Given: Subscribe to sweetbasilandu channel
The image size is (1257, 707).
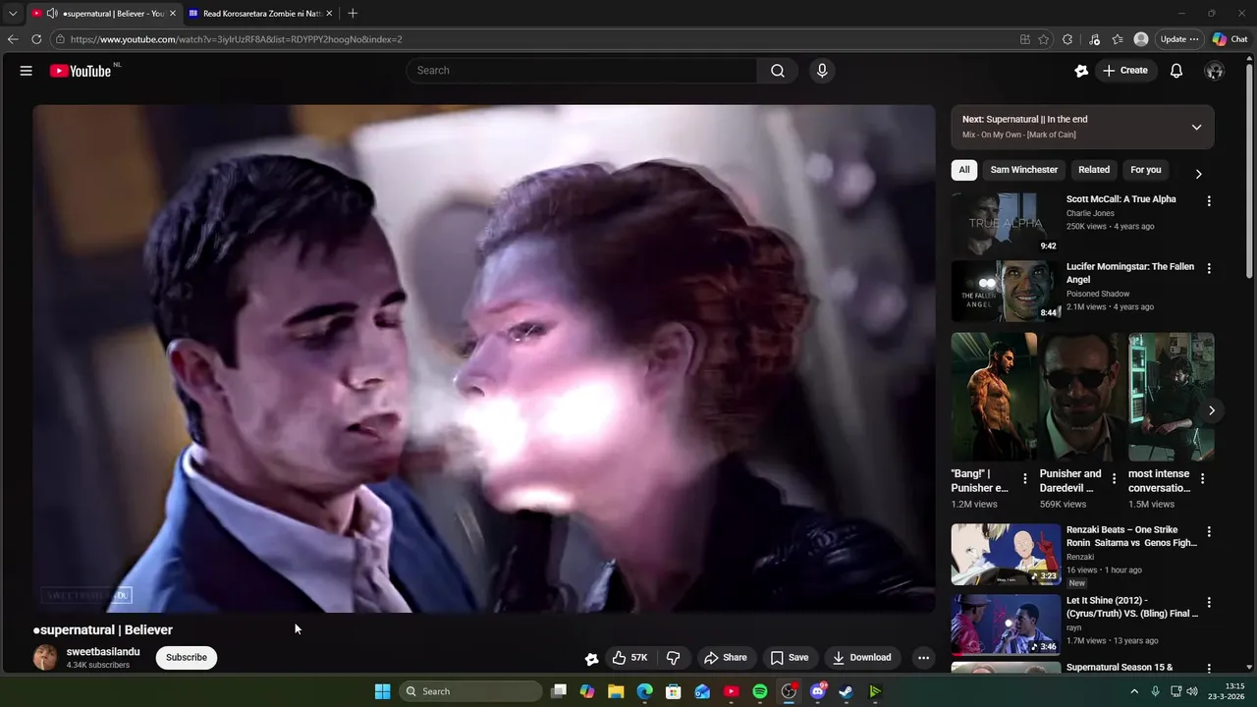Looking at the screenshot, I should (x=187, y=658).
